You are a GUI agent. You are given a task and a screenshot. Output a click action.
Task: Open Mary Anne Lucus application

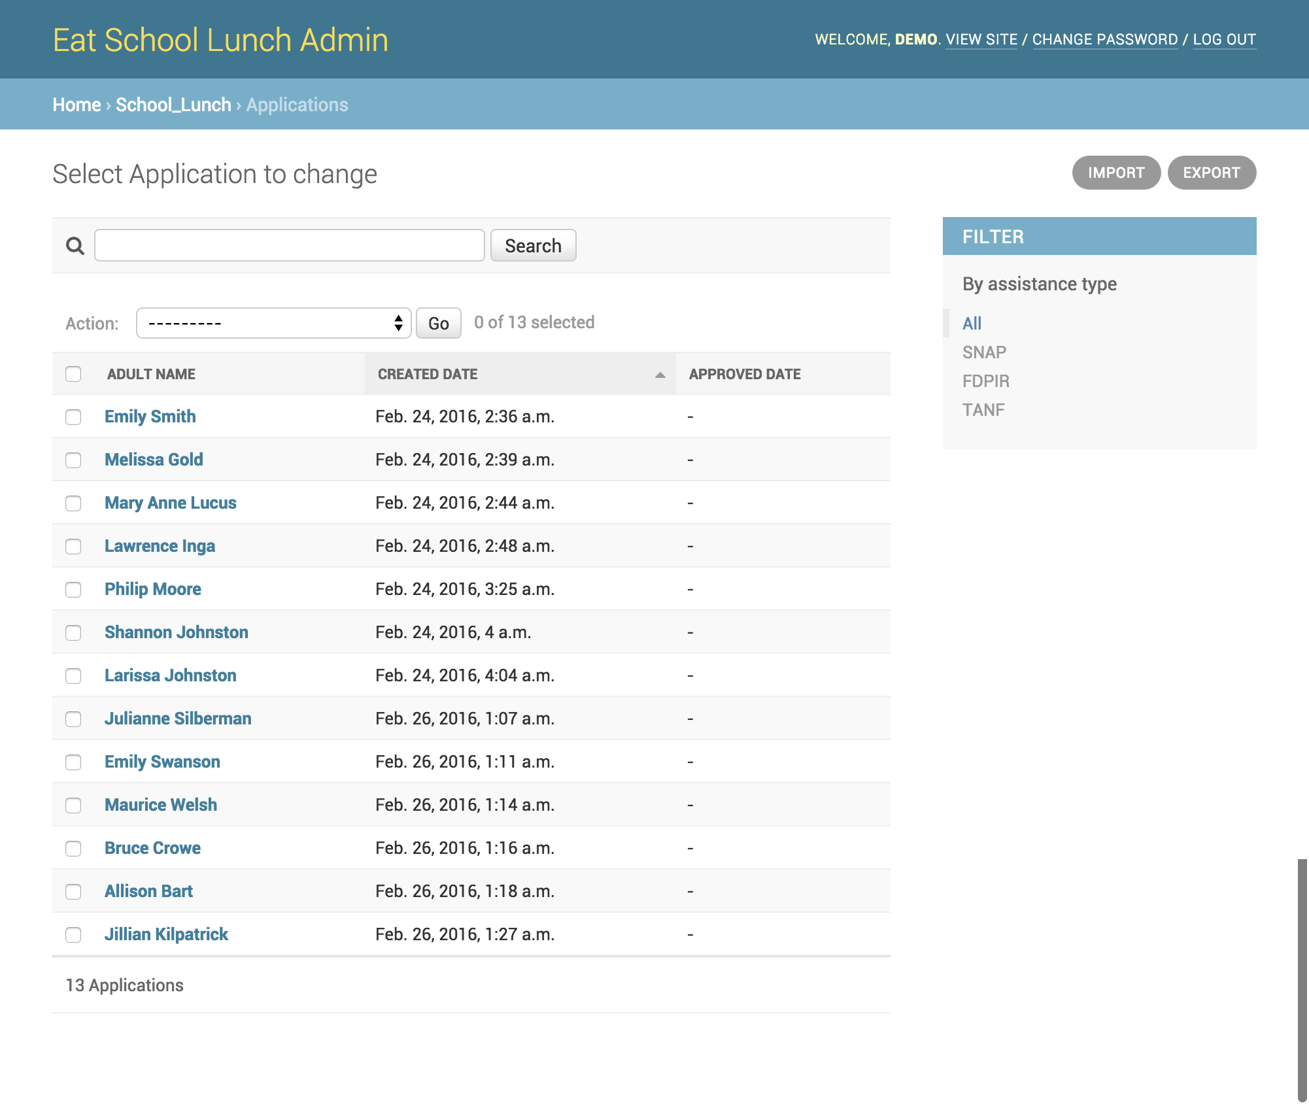[x=170, y=503]
